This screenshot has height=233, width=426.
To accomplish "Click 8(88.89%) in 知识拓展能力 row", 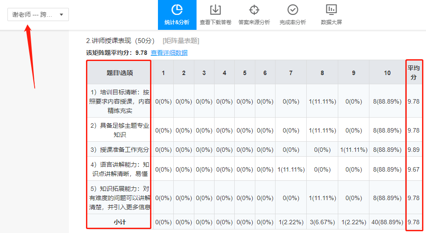I will click(x=387, y=198).
